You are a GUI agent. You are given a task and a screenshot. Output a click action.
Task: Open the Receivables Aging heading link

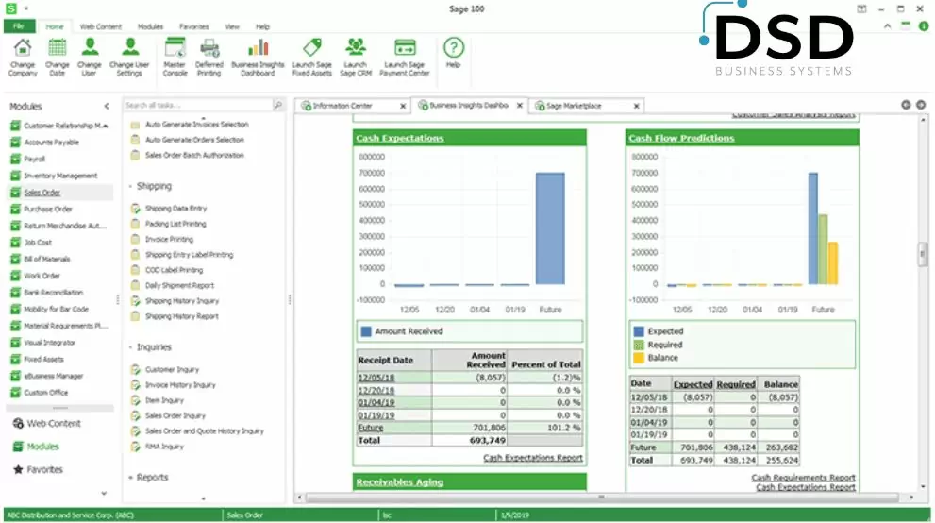[399, 482]
